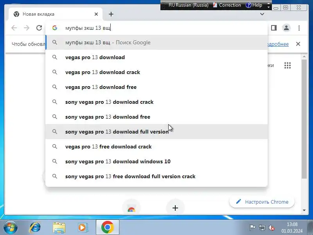Choose suggestion vegas pro 13 free download crack
The width and height of the screenshot is (313, 235).
[x=156, y=146]
